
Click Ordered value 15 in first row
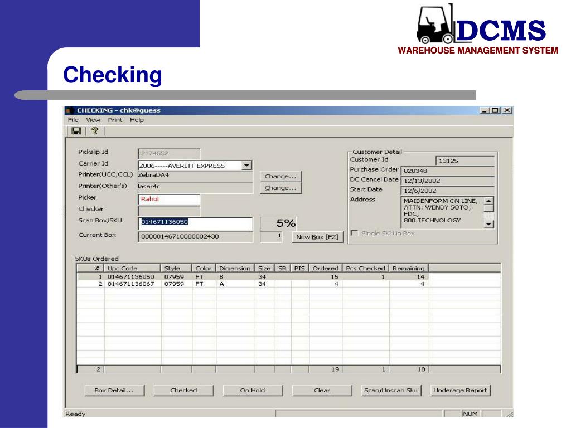click(335, 277)
